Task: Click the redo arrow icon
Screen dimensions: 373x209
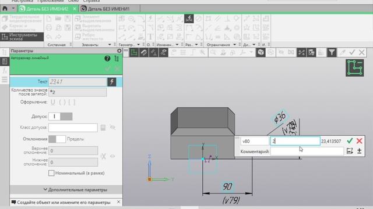Action: pos(58,37)
